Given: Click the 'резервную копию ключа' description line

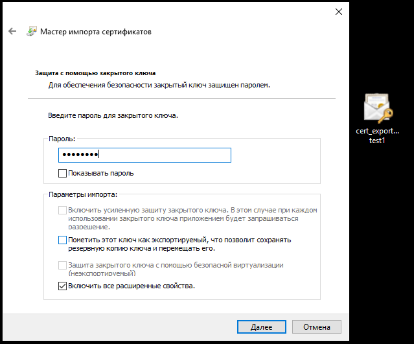Looking at the screenshot, I should pyautogui.click(x=141, y=248).
